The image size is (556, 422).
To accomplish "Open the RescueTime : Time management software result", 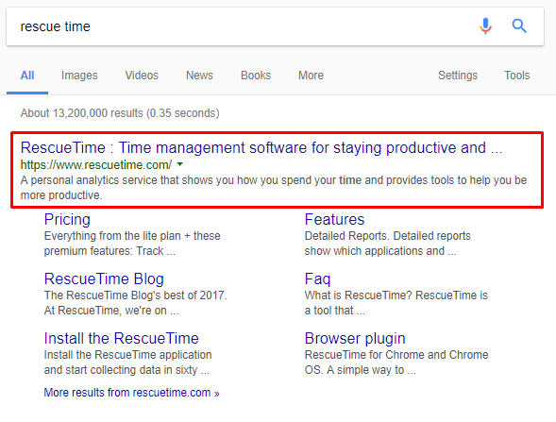I will pyautogui.click(x=261, y=147).
